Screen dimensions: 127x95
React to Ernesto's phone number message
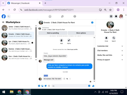(x=64, y=79)
